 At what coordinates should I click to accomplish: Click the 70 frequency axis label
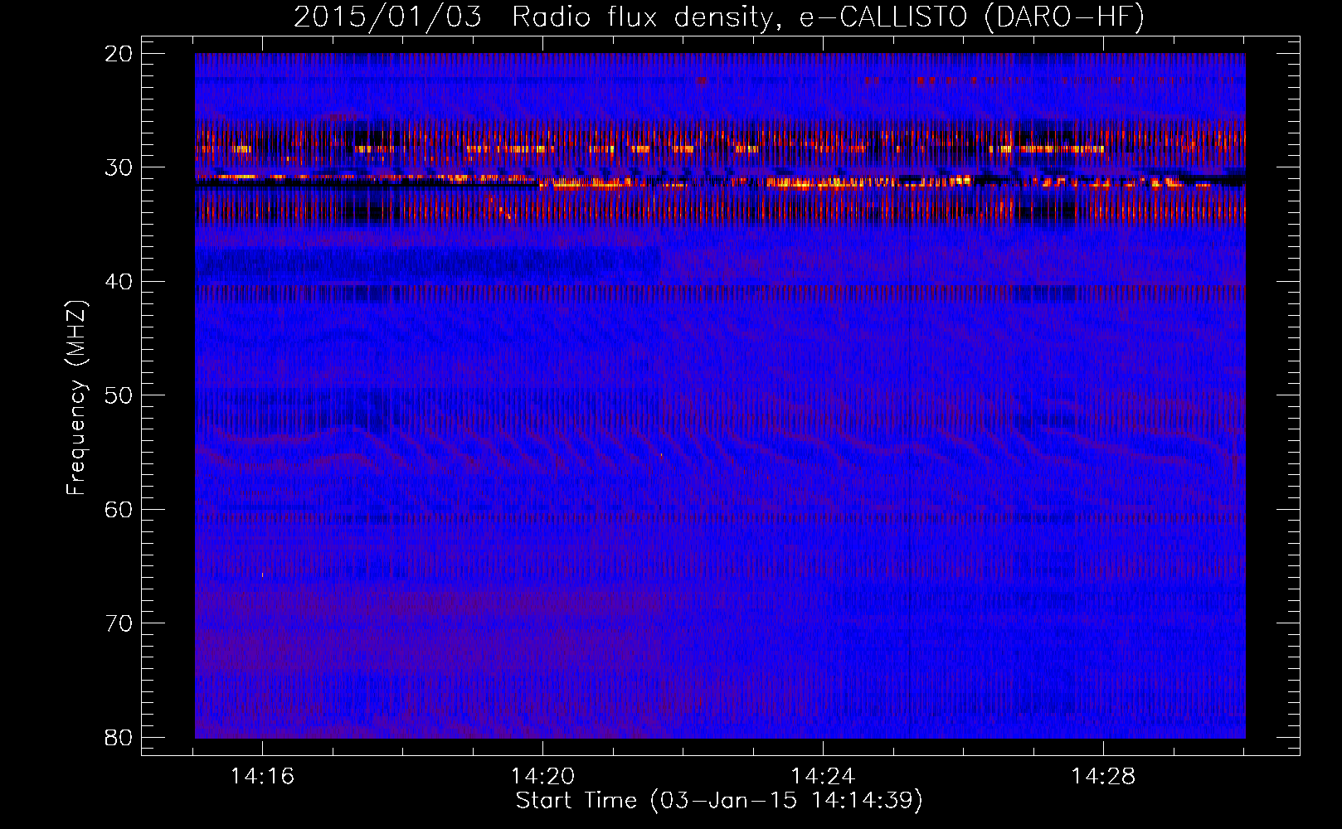click(x=119, y=623)
